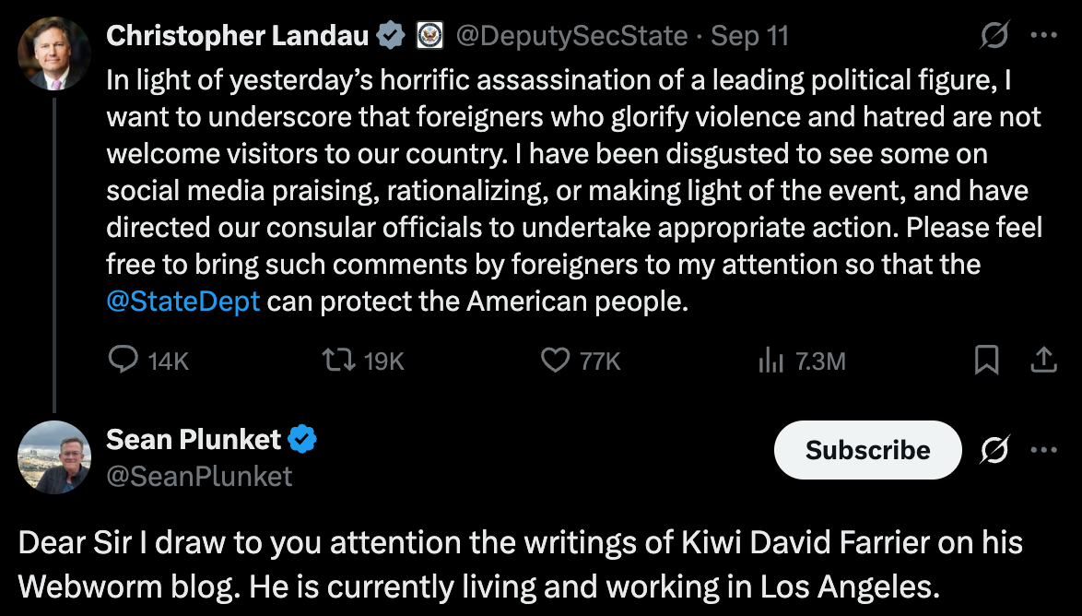Open Sep 11 timestamp of the tweet

(x=749, y=34)
